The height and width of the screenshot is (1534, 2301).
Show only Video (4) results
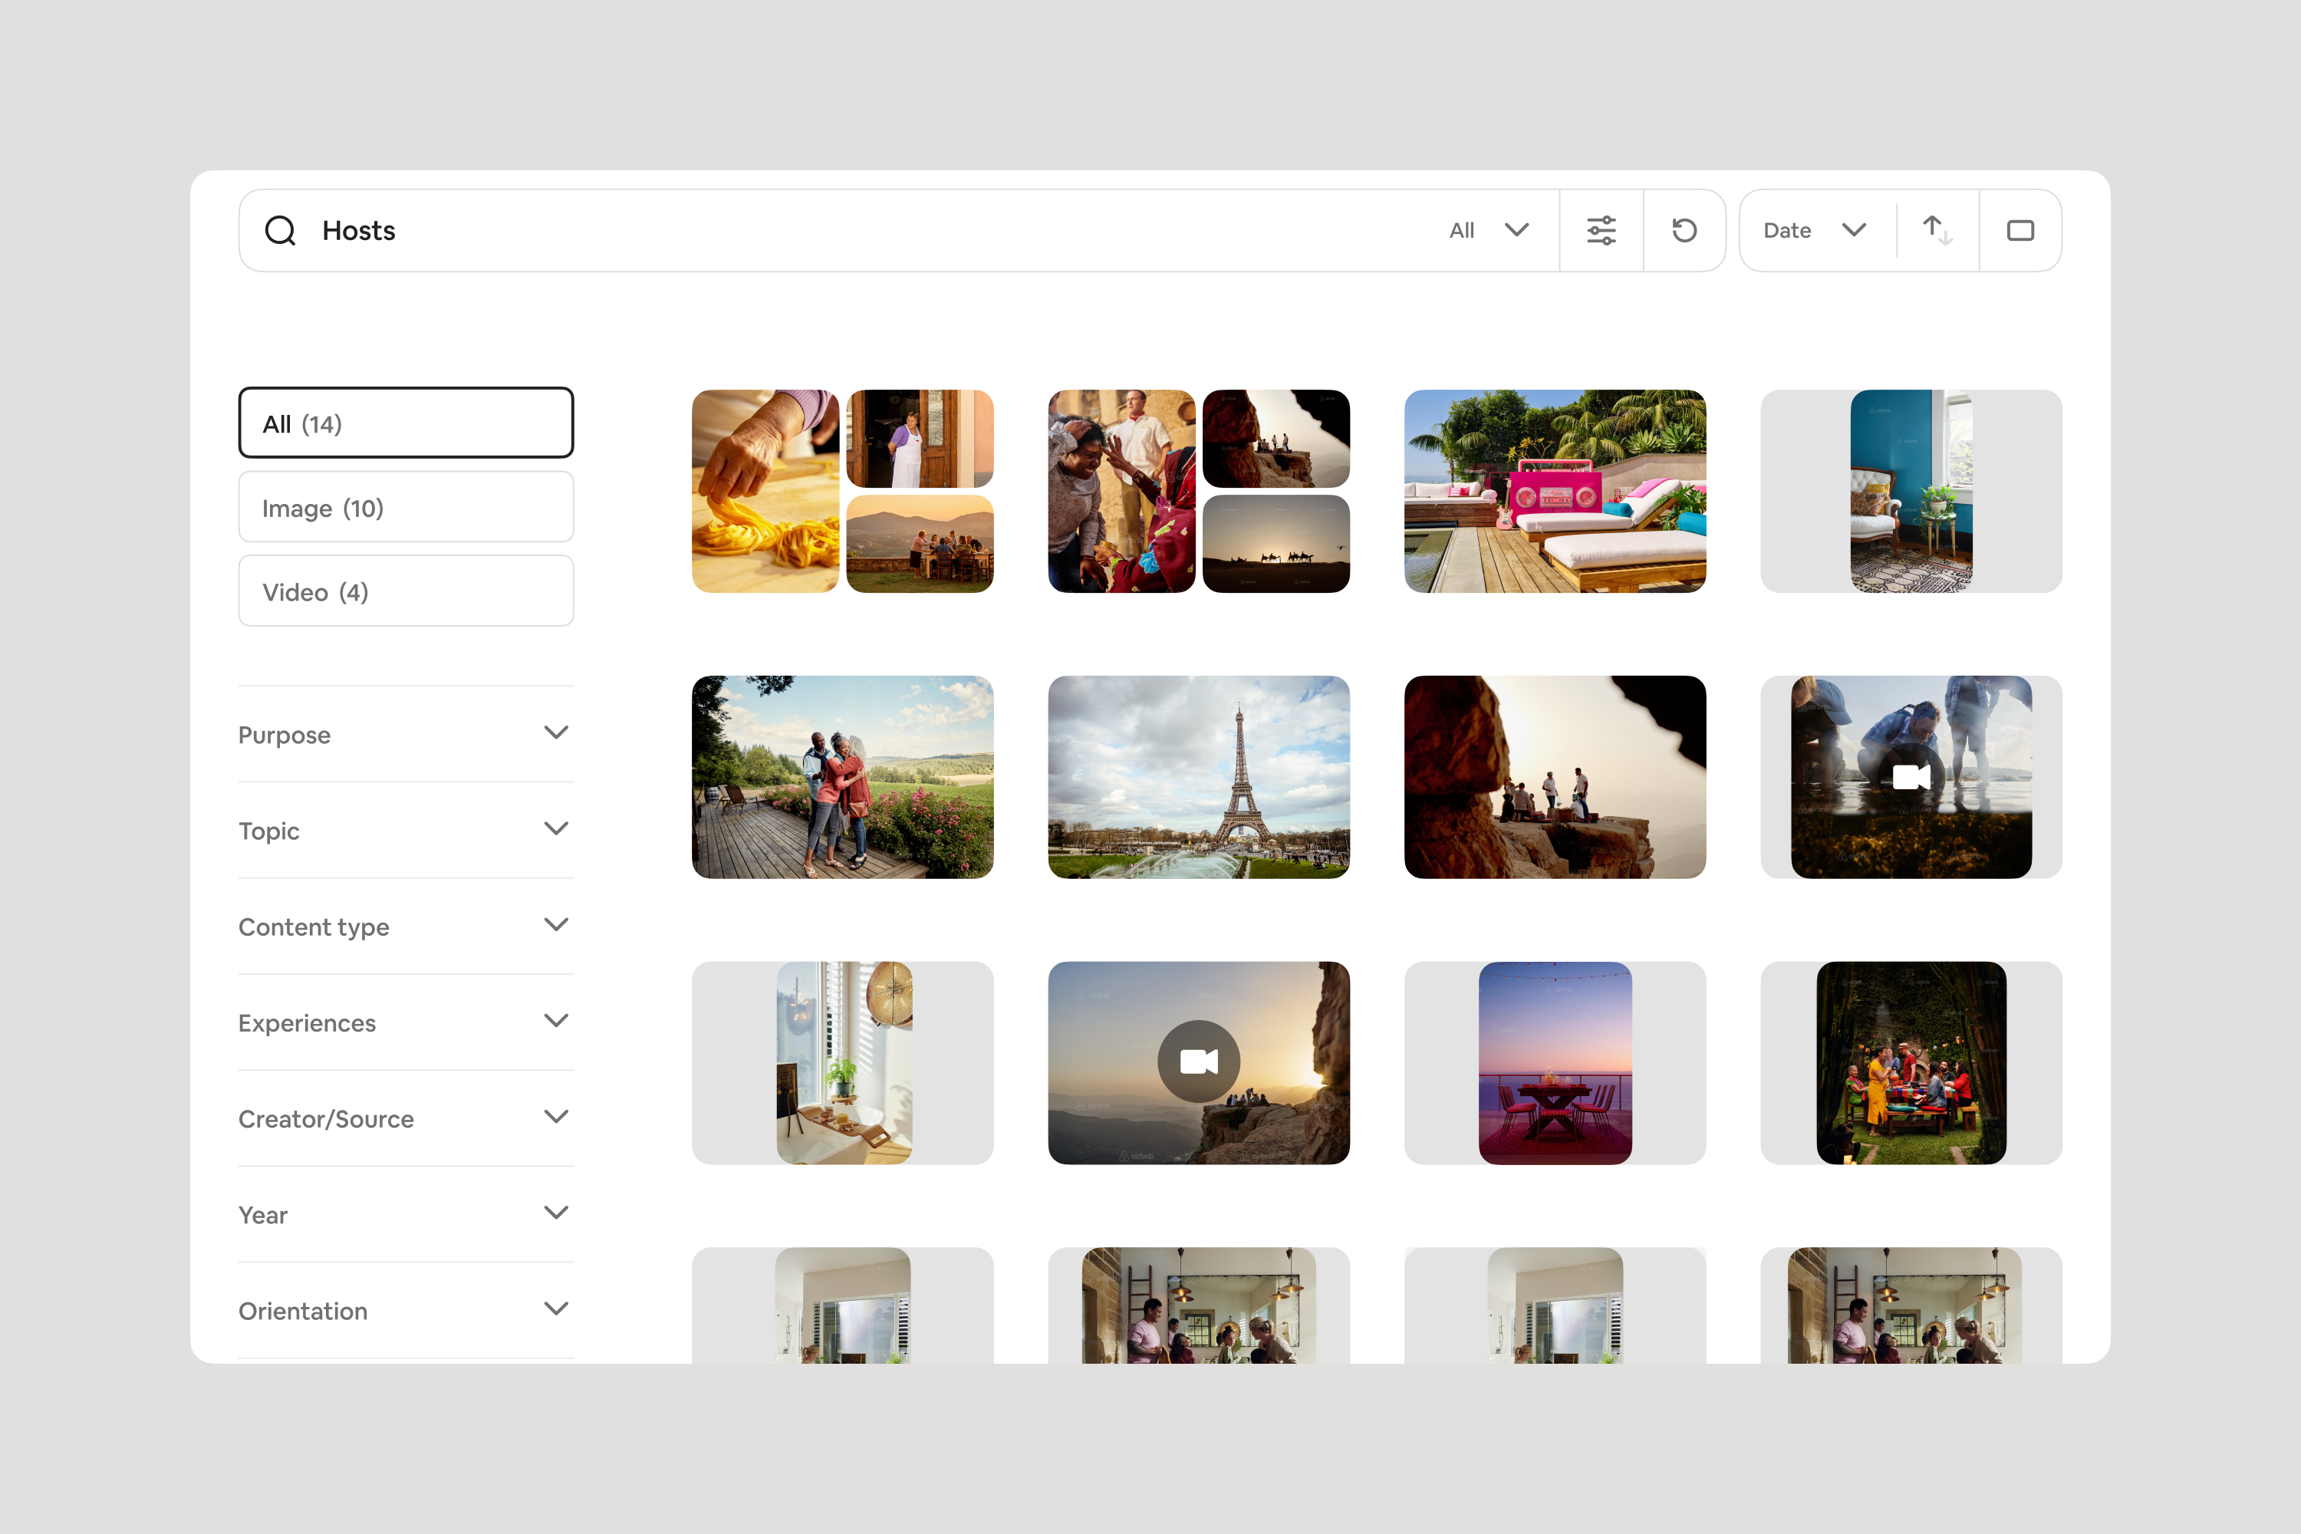tap(405, 591)
